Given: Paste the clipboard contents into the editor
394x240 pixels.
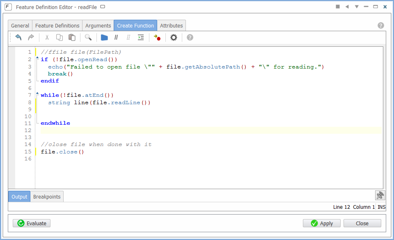Looking at the screenshot, I should click(72, 37).
